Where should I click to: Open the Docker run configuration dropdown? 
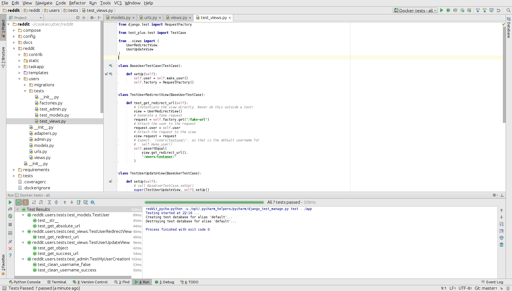point(435,10)
